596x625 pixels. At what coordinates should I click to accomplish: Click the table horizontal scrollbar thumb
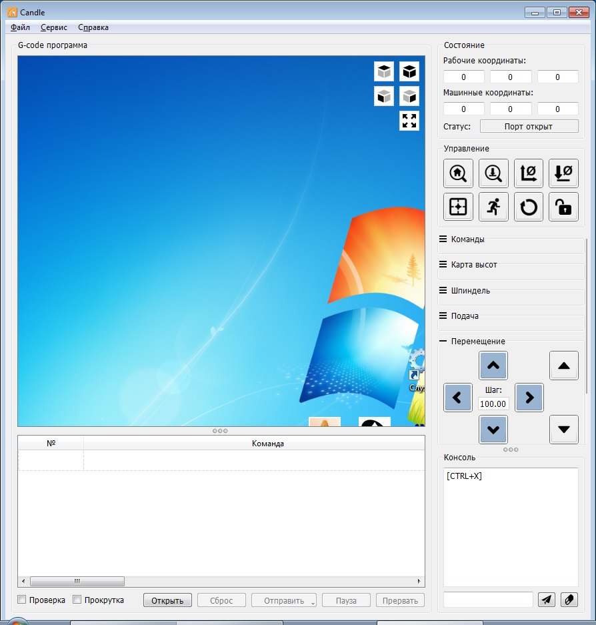[77, 581]
